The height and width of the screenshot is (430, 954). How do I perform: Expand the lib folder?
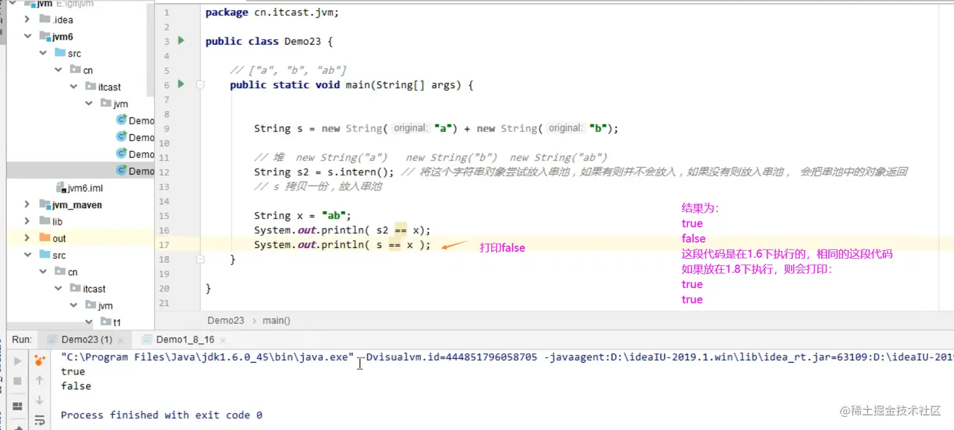coord(27,221)
